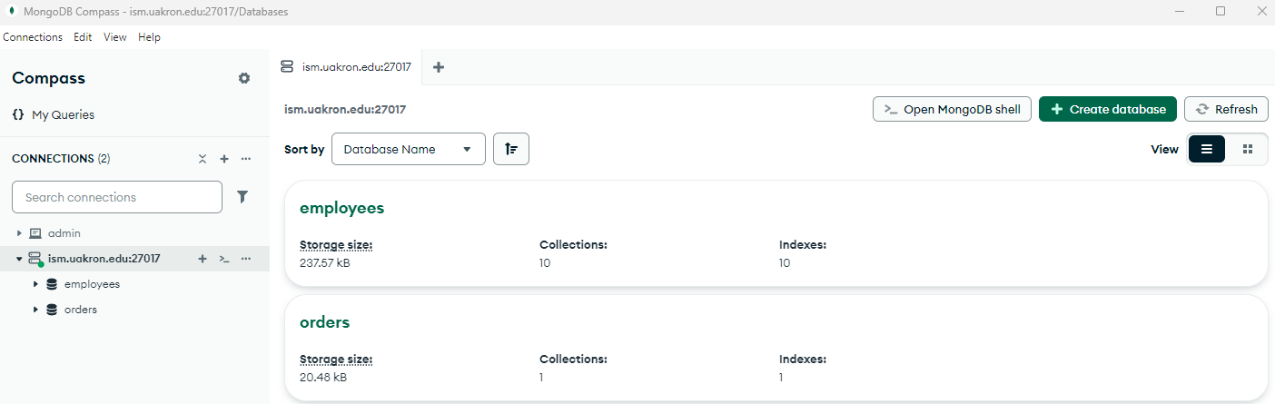Screen dimensions: 1275x404
Task: Expand the admin connection tree item
Action: 19,233
